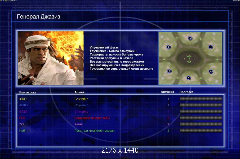Select player name 777
Screen dimensions: 240x159
[x=21, y=124]
